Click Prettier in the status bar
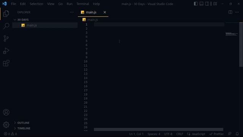243x137 pixels. (216, 134)
